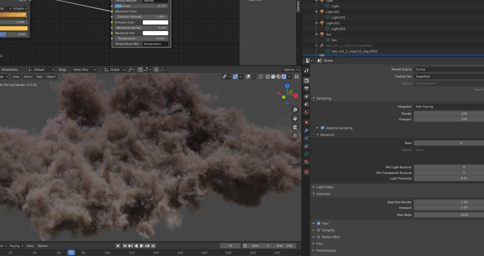Open the viewport Options dropdown
484x256 pixels.
[x=291, y=70]
